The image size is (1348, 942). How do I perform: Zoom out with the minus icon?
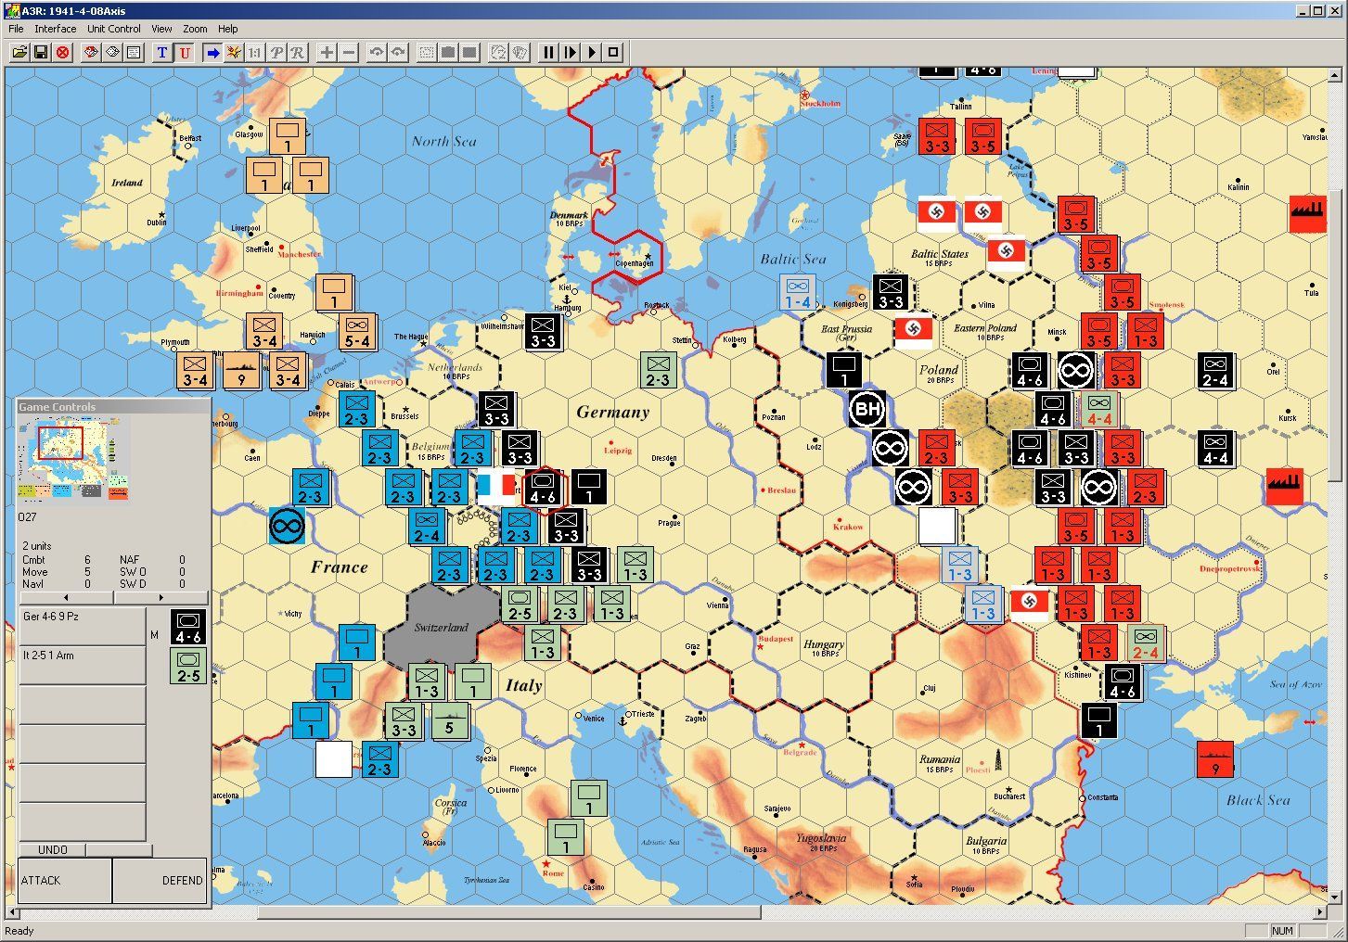349,53
